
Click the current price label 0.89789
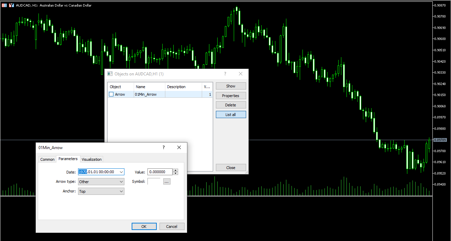440,140
